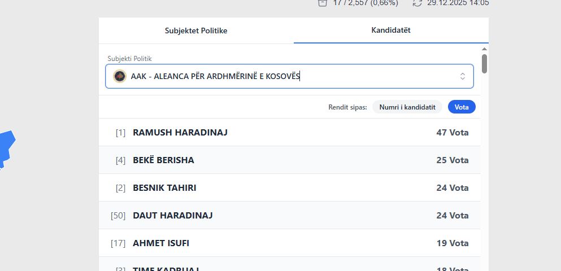This screenshot has height=271, width=561.
Task: Click the AAK party logo icon
Action: point(120,76)
